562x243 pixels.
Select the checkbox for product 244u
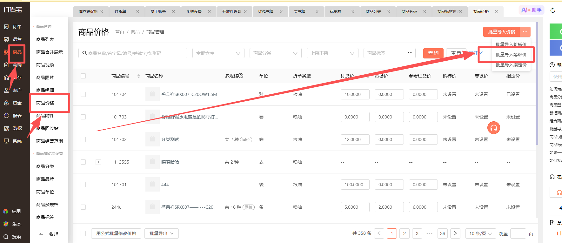[83, 207]
